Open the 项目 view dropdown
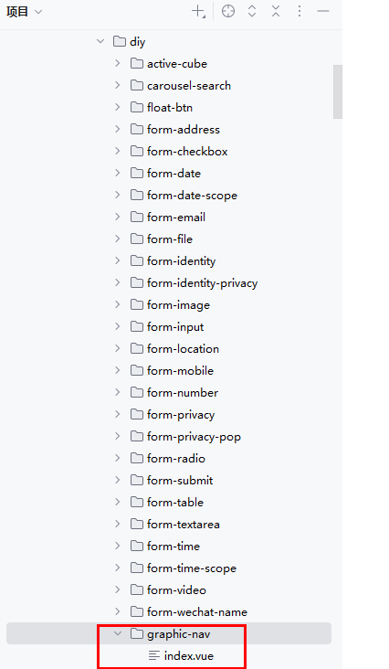Image resolution: width=389 pixels, height=669 pixels. (x=25, y=12)
